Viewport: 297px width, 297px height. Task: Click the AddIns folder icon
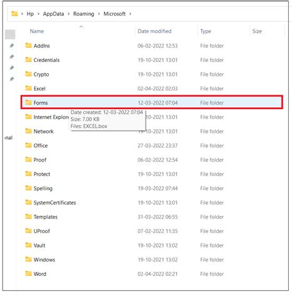coord(28,45)
